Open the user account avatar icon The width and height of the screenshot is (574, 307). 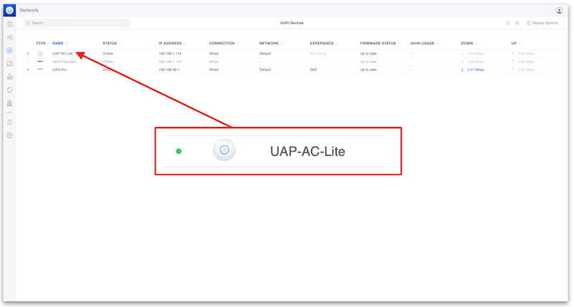click(x=559, y=10)
